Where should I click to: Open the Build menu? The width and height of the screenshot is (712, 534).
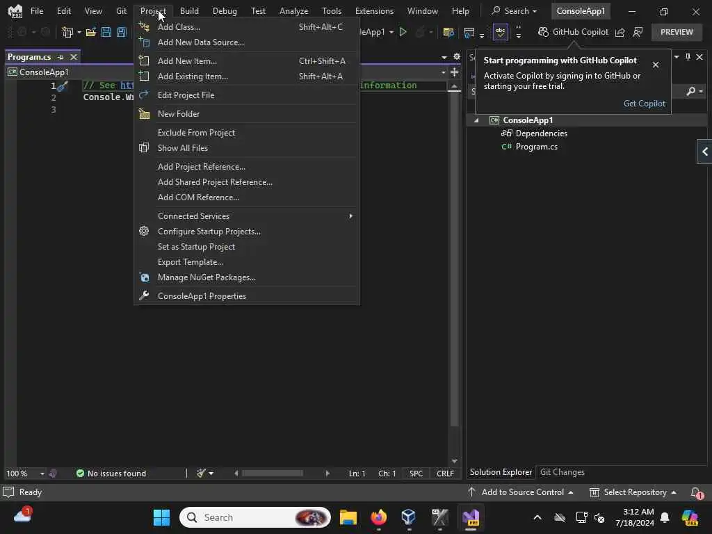189,11
